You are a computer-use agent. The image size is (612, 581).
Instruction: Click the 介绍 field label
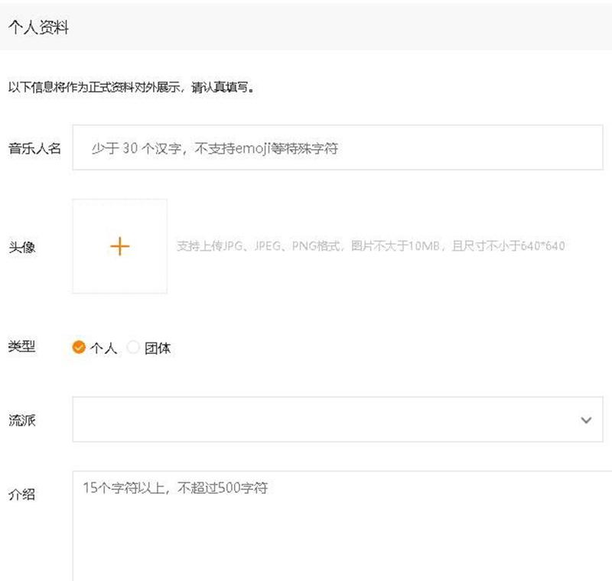click(x=22, y=494)
